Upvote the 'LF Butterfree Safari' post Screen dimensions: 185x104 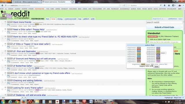point(5,66)
